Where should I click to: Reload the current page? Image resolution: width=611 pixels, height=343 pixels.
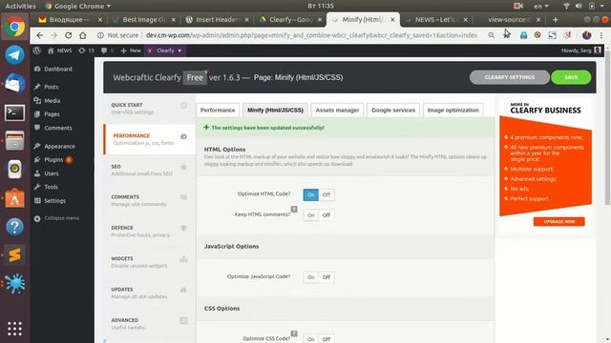tap(68, 35)
